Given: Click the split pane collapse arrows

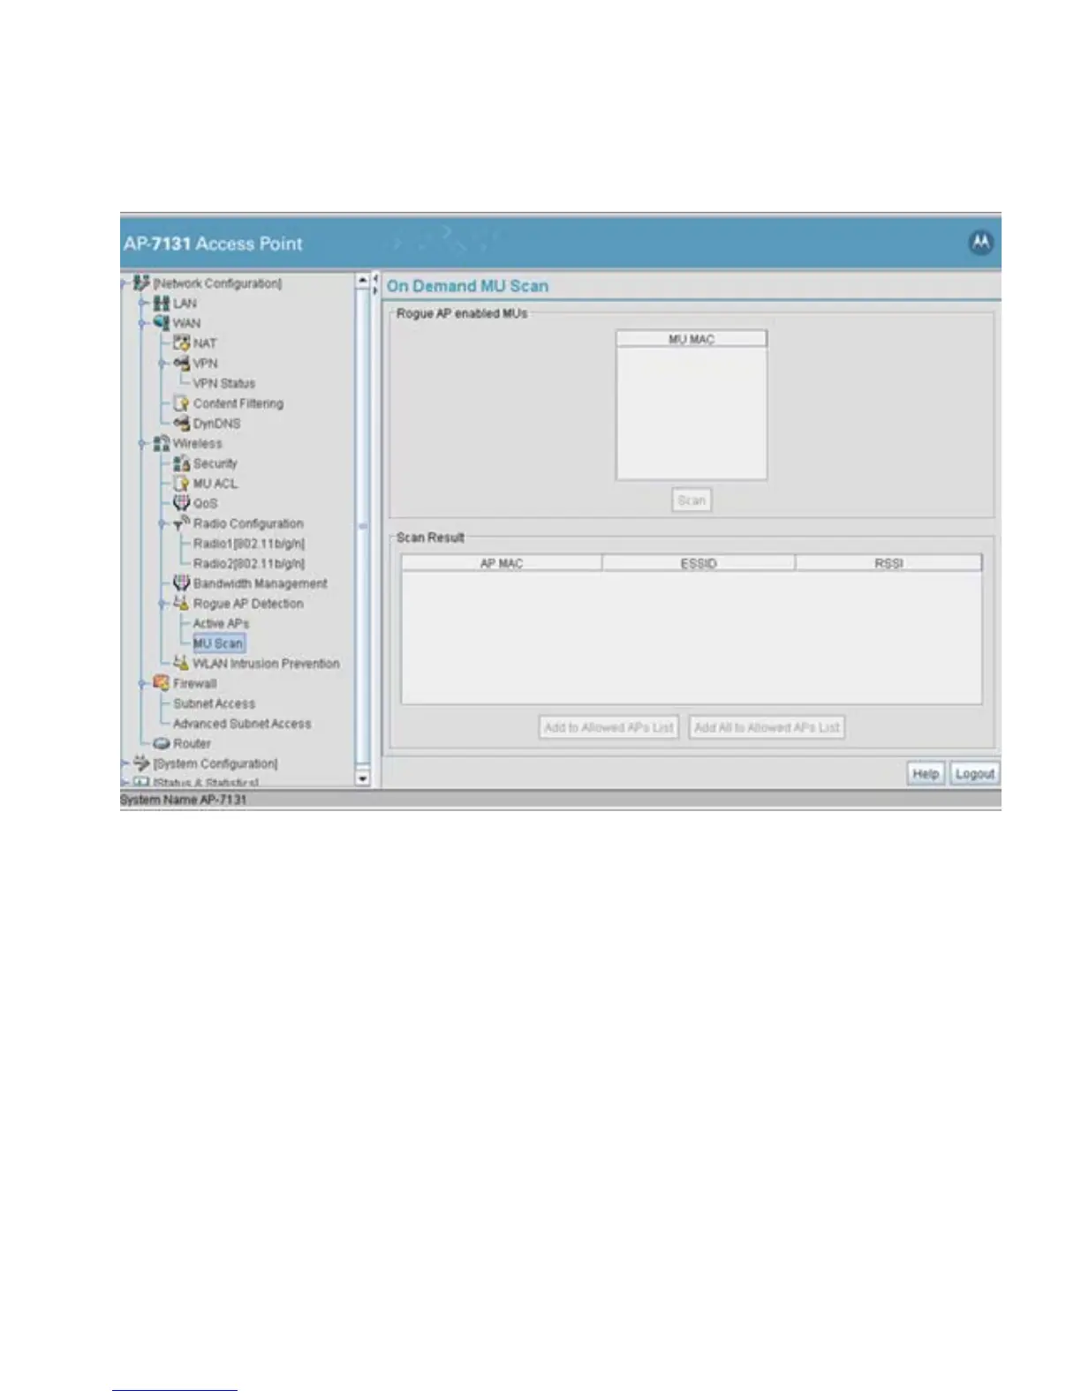Looking at the screenshot, I should (375, 283).
